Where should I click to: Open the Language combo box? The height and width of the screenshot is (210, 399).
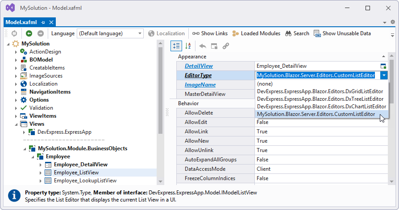click(110, 33)
